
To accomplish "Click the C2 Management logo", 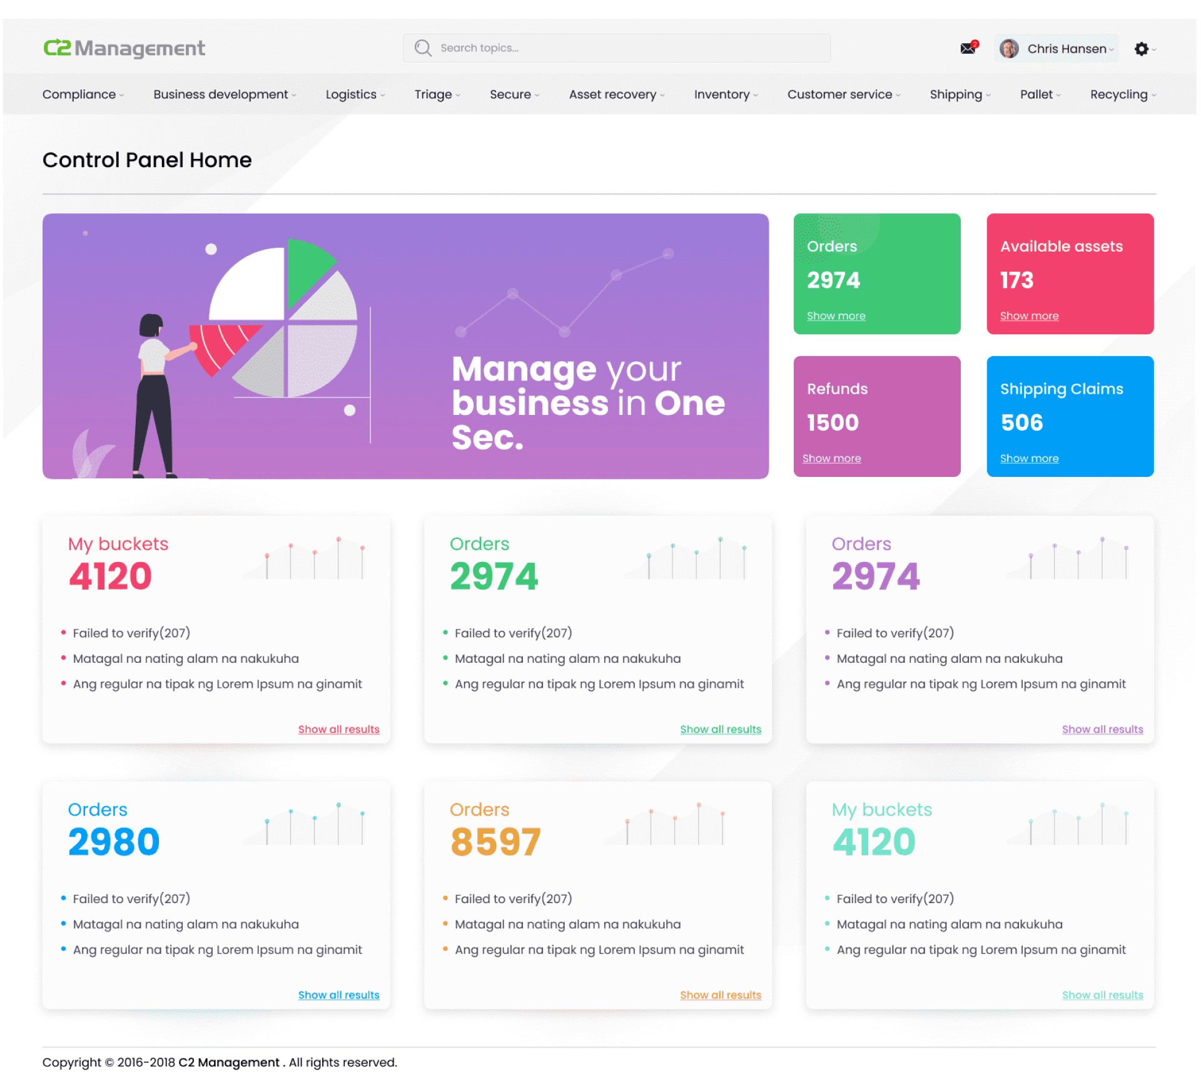I will point(124,48).
